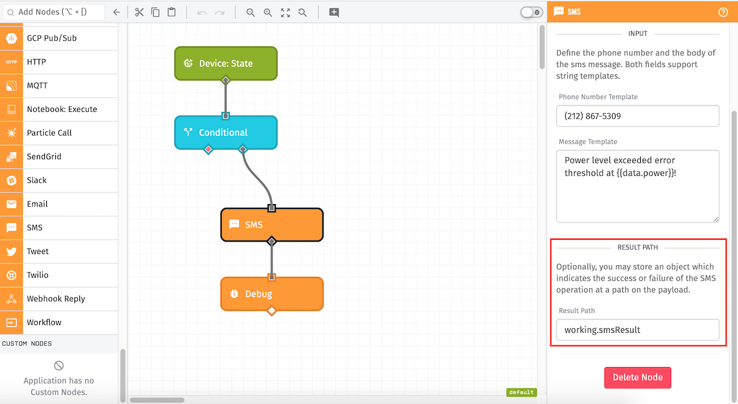Image resolution: width=738 pixels, height=404 pixels.
Task: Pick the Twilio node from the palette
Action: point(59,275)
